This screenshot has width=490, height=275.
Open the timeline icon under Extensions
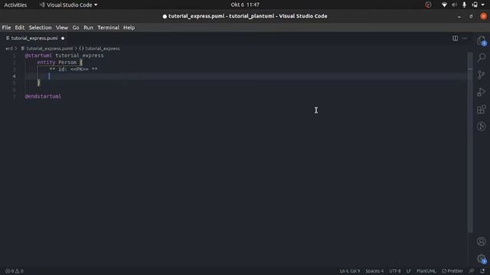click(482, 126)
